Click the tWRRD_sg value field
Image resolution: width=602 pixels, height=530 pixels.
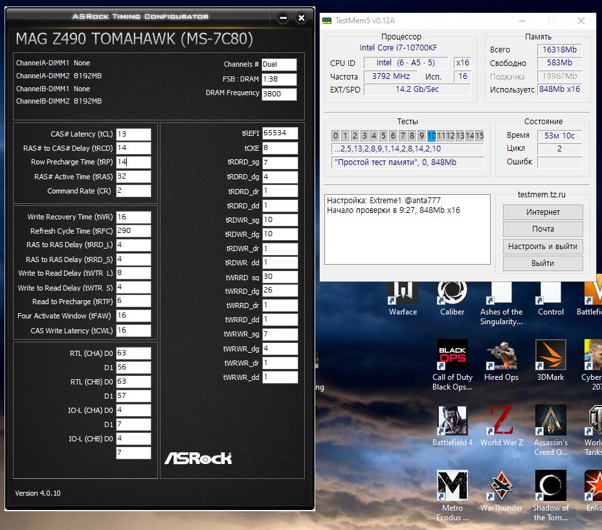280,277
